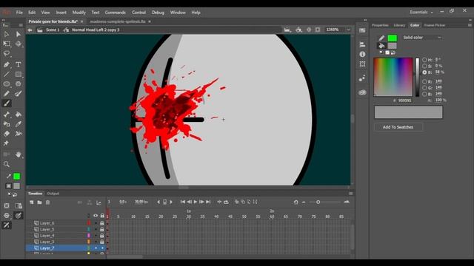The height and width of the screenshot is (266, 474).
Task: Open the Color panel options menu
Action: [470, 25]
